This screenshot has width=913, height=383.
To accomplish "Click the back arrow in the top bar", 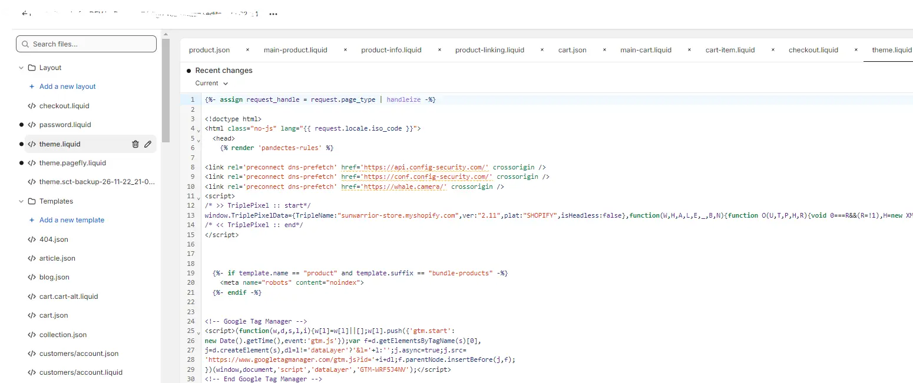I will click(x=24, y=13).
